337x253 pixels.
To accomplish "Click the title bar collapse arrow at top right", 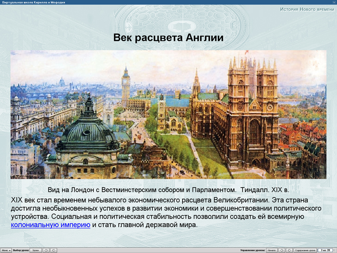I will tap(334, 2).
